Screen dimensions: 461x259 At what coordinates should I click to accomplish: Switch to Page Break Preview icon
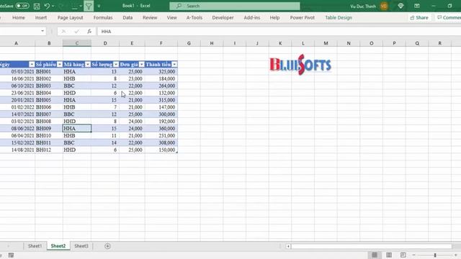(x=403, y=255)
